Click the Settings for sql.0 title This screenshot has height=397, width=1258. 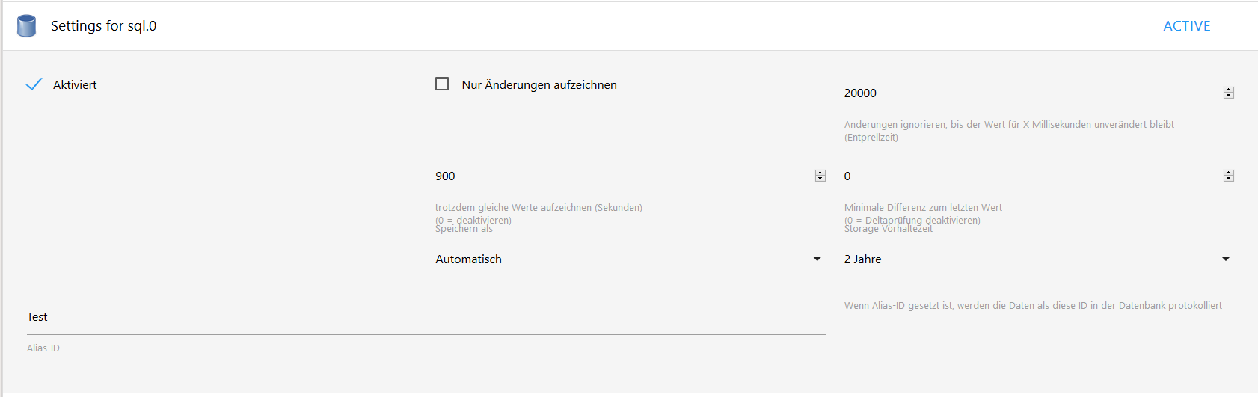click(104, 26)
